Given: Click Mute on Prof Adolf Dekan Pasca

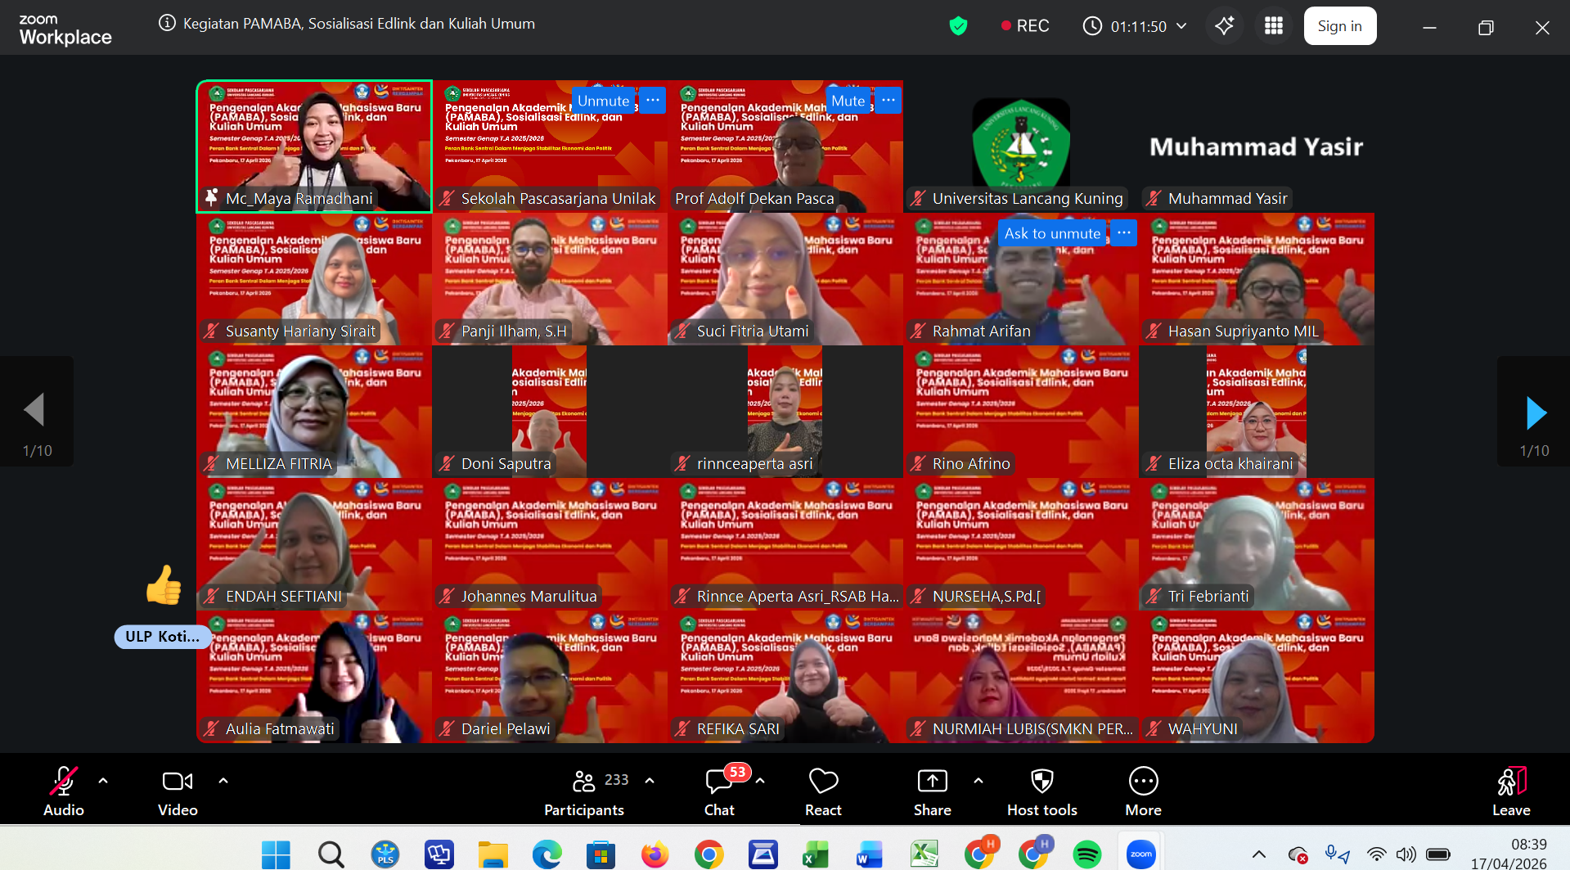Looking at the screenshot, I should tap(848, 101).
